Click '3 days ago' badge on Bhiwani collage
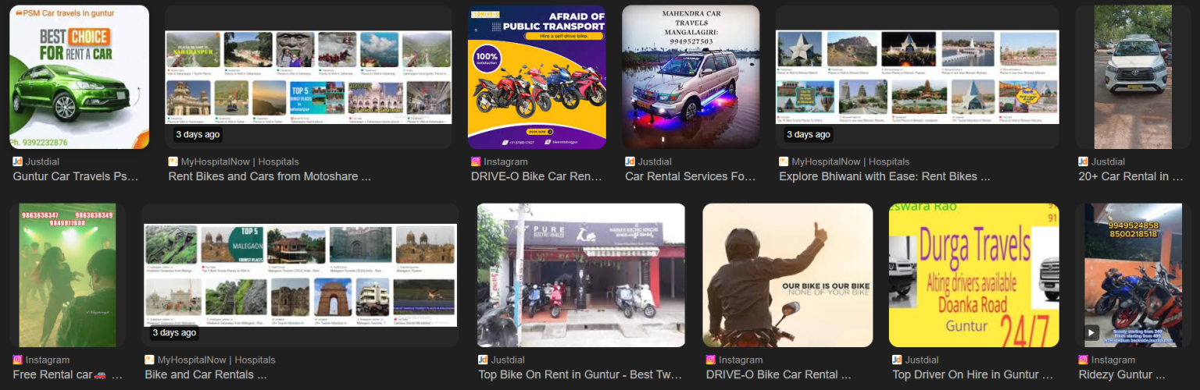 click(808, 134)
